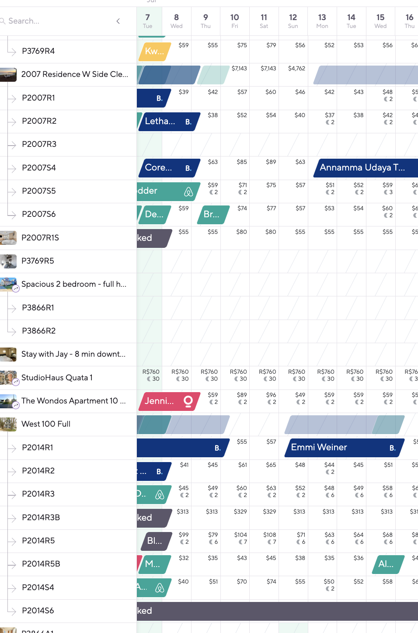Click link badge on StudioHaus Quata 1 thumbnail
This screenshot has width=418, height=633.
pyautogui.click(x=16, y=382)
